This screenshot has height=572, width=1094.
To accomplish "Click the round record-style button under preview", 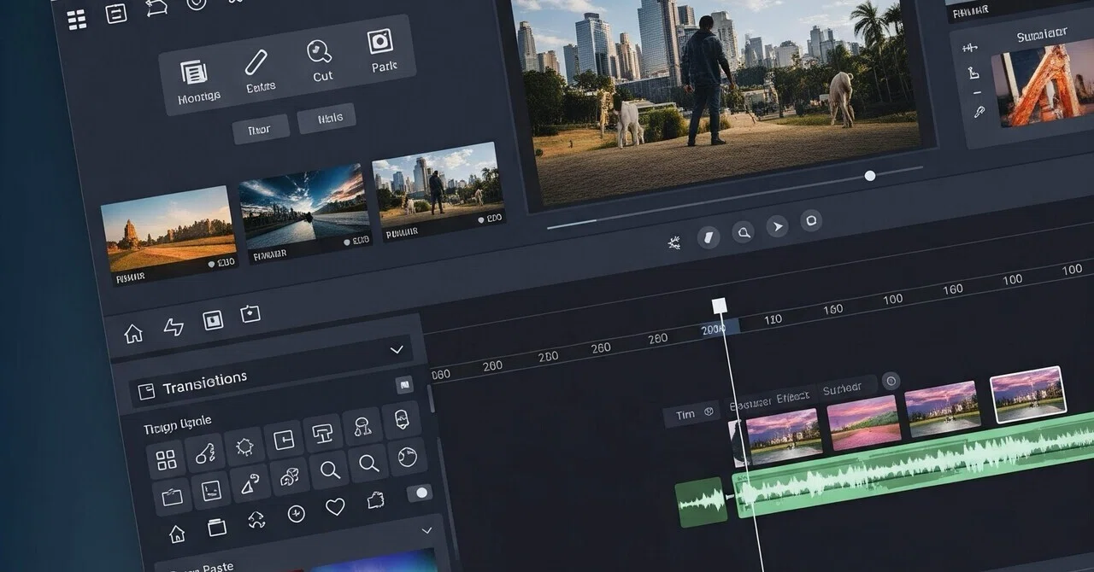I will tap(810, 220).
